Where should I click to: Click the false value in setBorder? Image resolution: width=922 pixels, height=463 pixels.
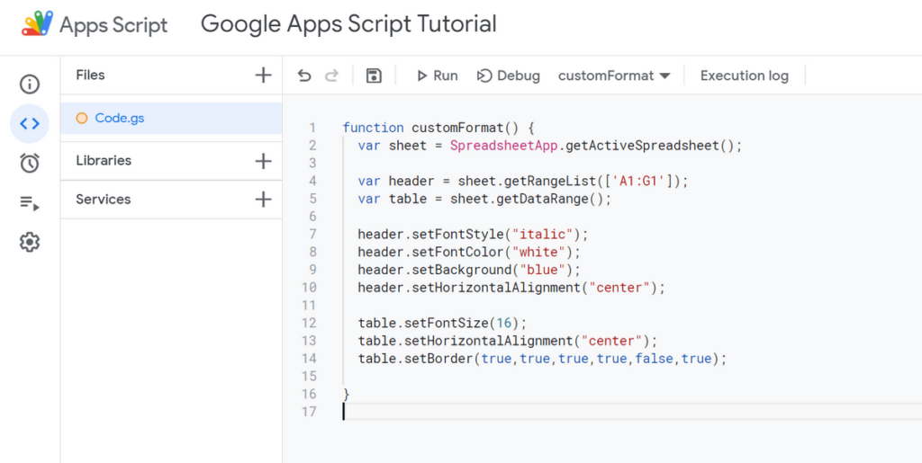[x=654, y=358]
